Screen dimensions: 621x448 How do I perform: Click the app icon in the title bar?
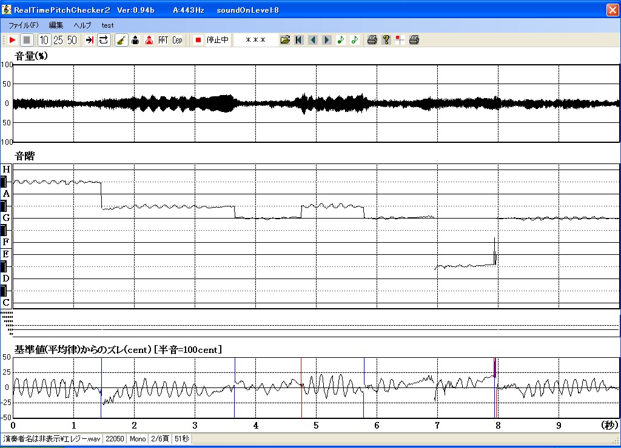click(6, 10)
